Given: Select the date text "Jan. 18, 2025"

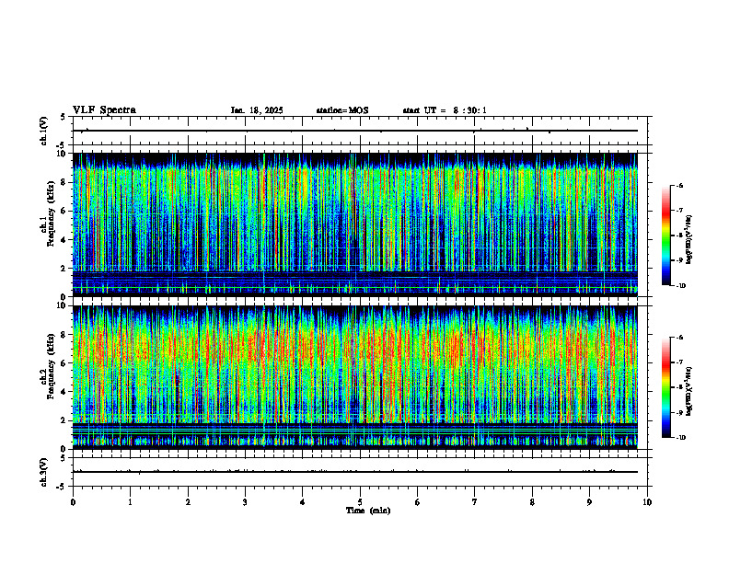Looking at the screenshot, I should tap(257, 110).
